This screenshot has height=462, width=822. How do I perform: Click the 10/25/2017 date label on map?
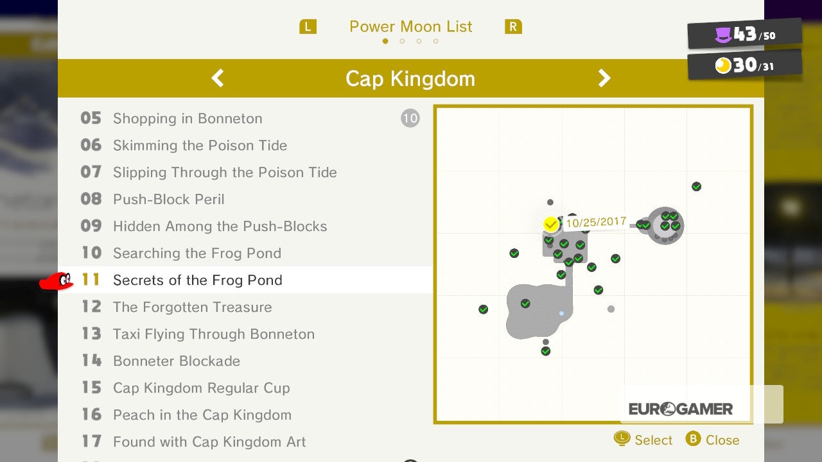coord(596,222)
